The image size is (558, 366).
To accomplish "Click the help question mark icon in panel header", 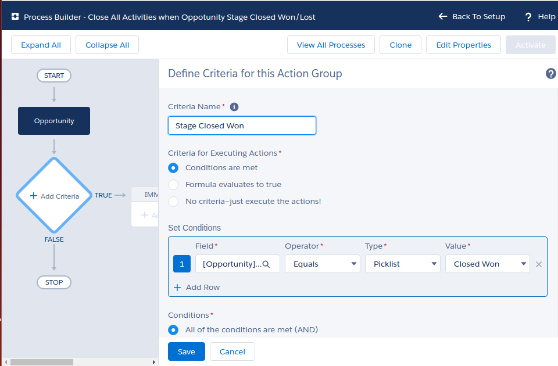I will click(x=550, y=74).
